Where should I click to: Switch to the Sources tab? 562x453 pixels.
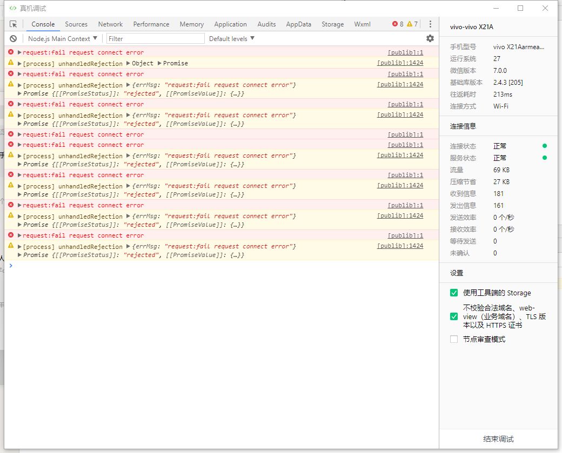pyautogui.click(x=76, y=24)
